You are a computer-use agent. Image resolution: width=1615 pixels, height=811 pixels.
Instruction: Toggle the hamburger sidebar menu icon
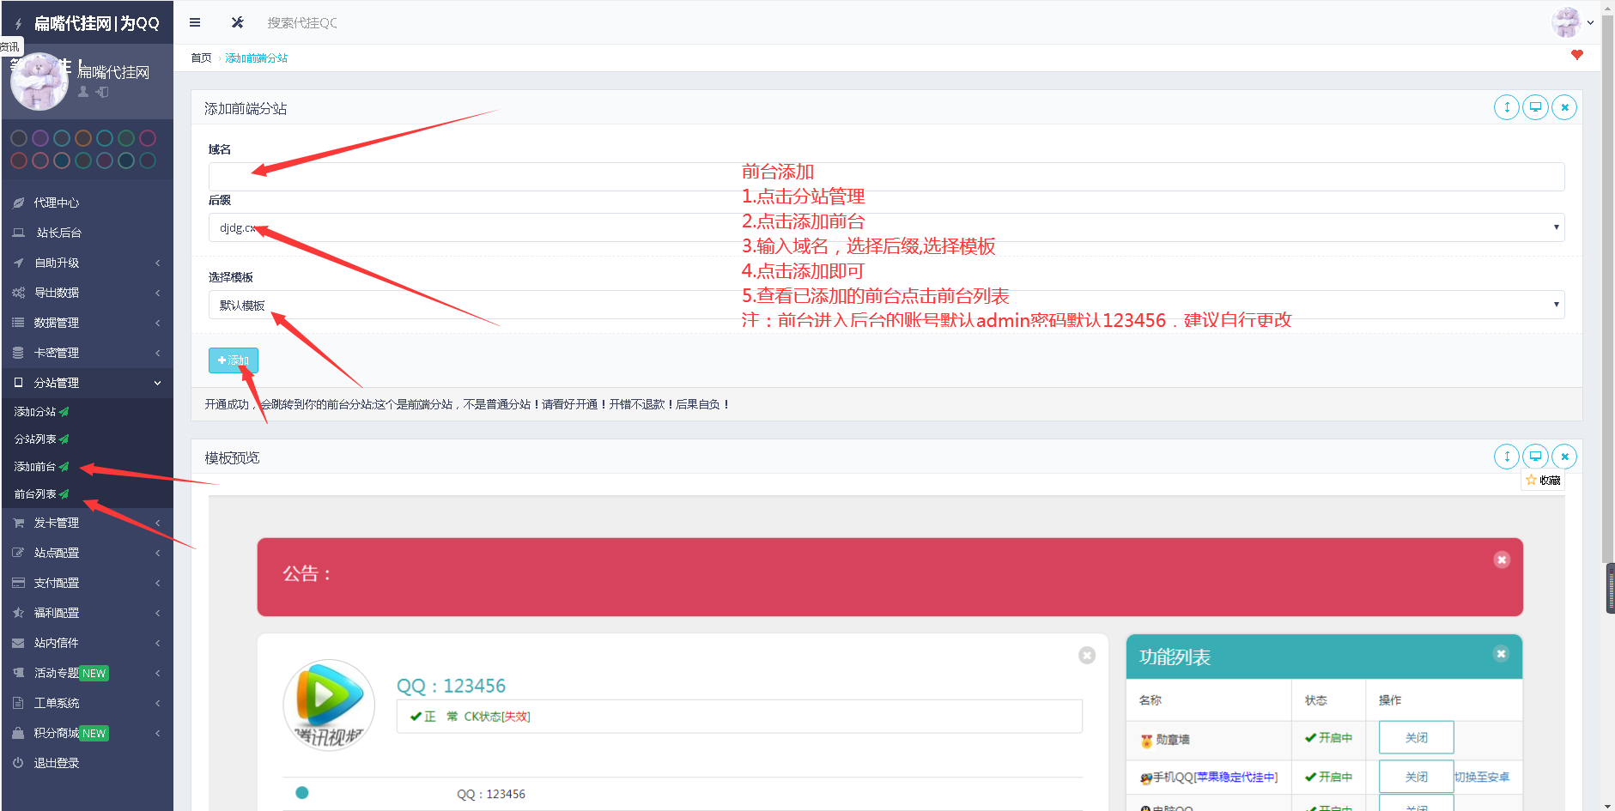[x=195, y=22]
